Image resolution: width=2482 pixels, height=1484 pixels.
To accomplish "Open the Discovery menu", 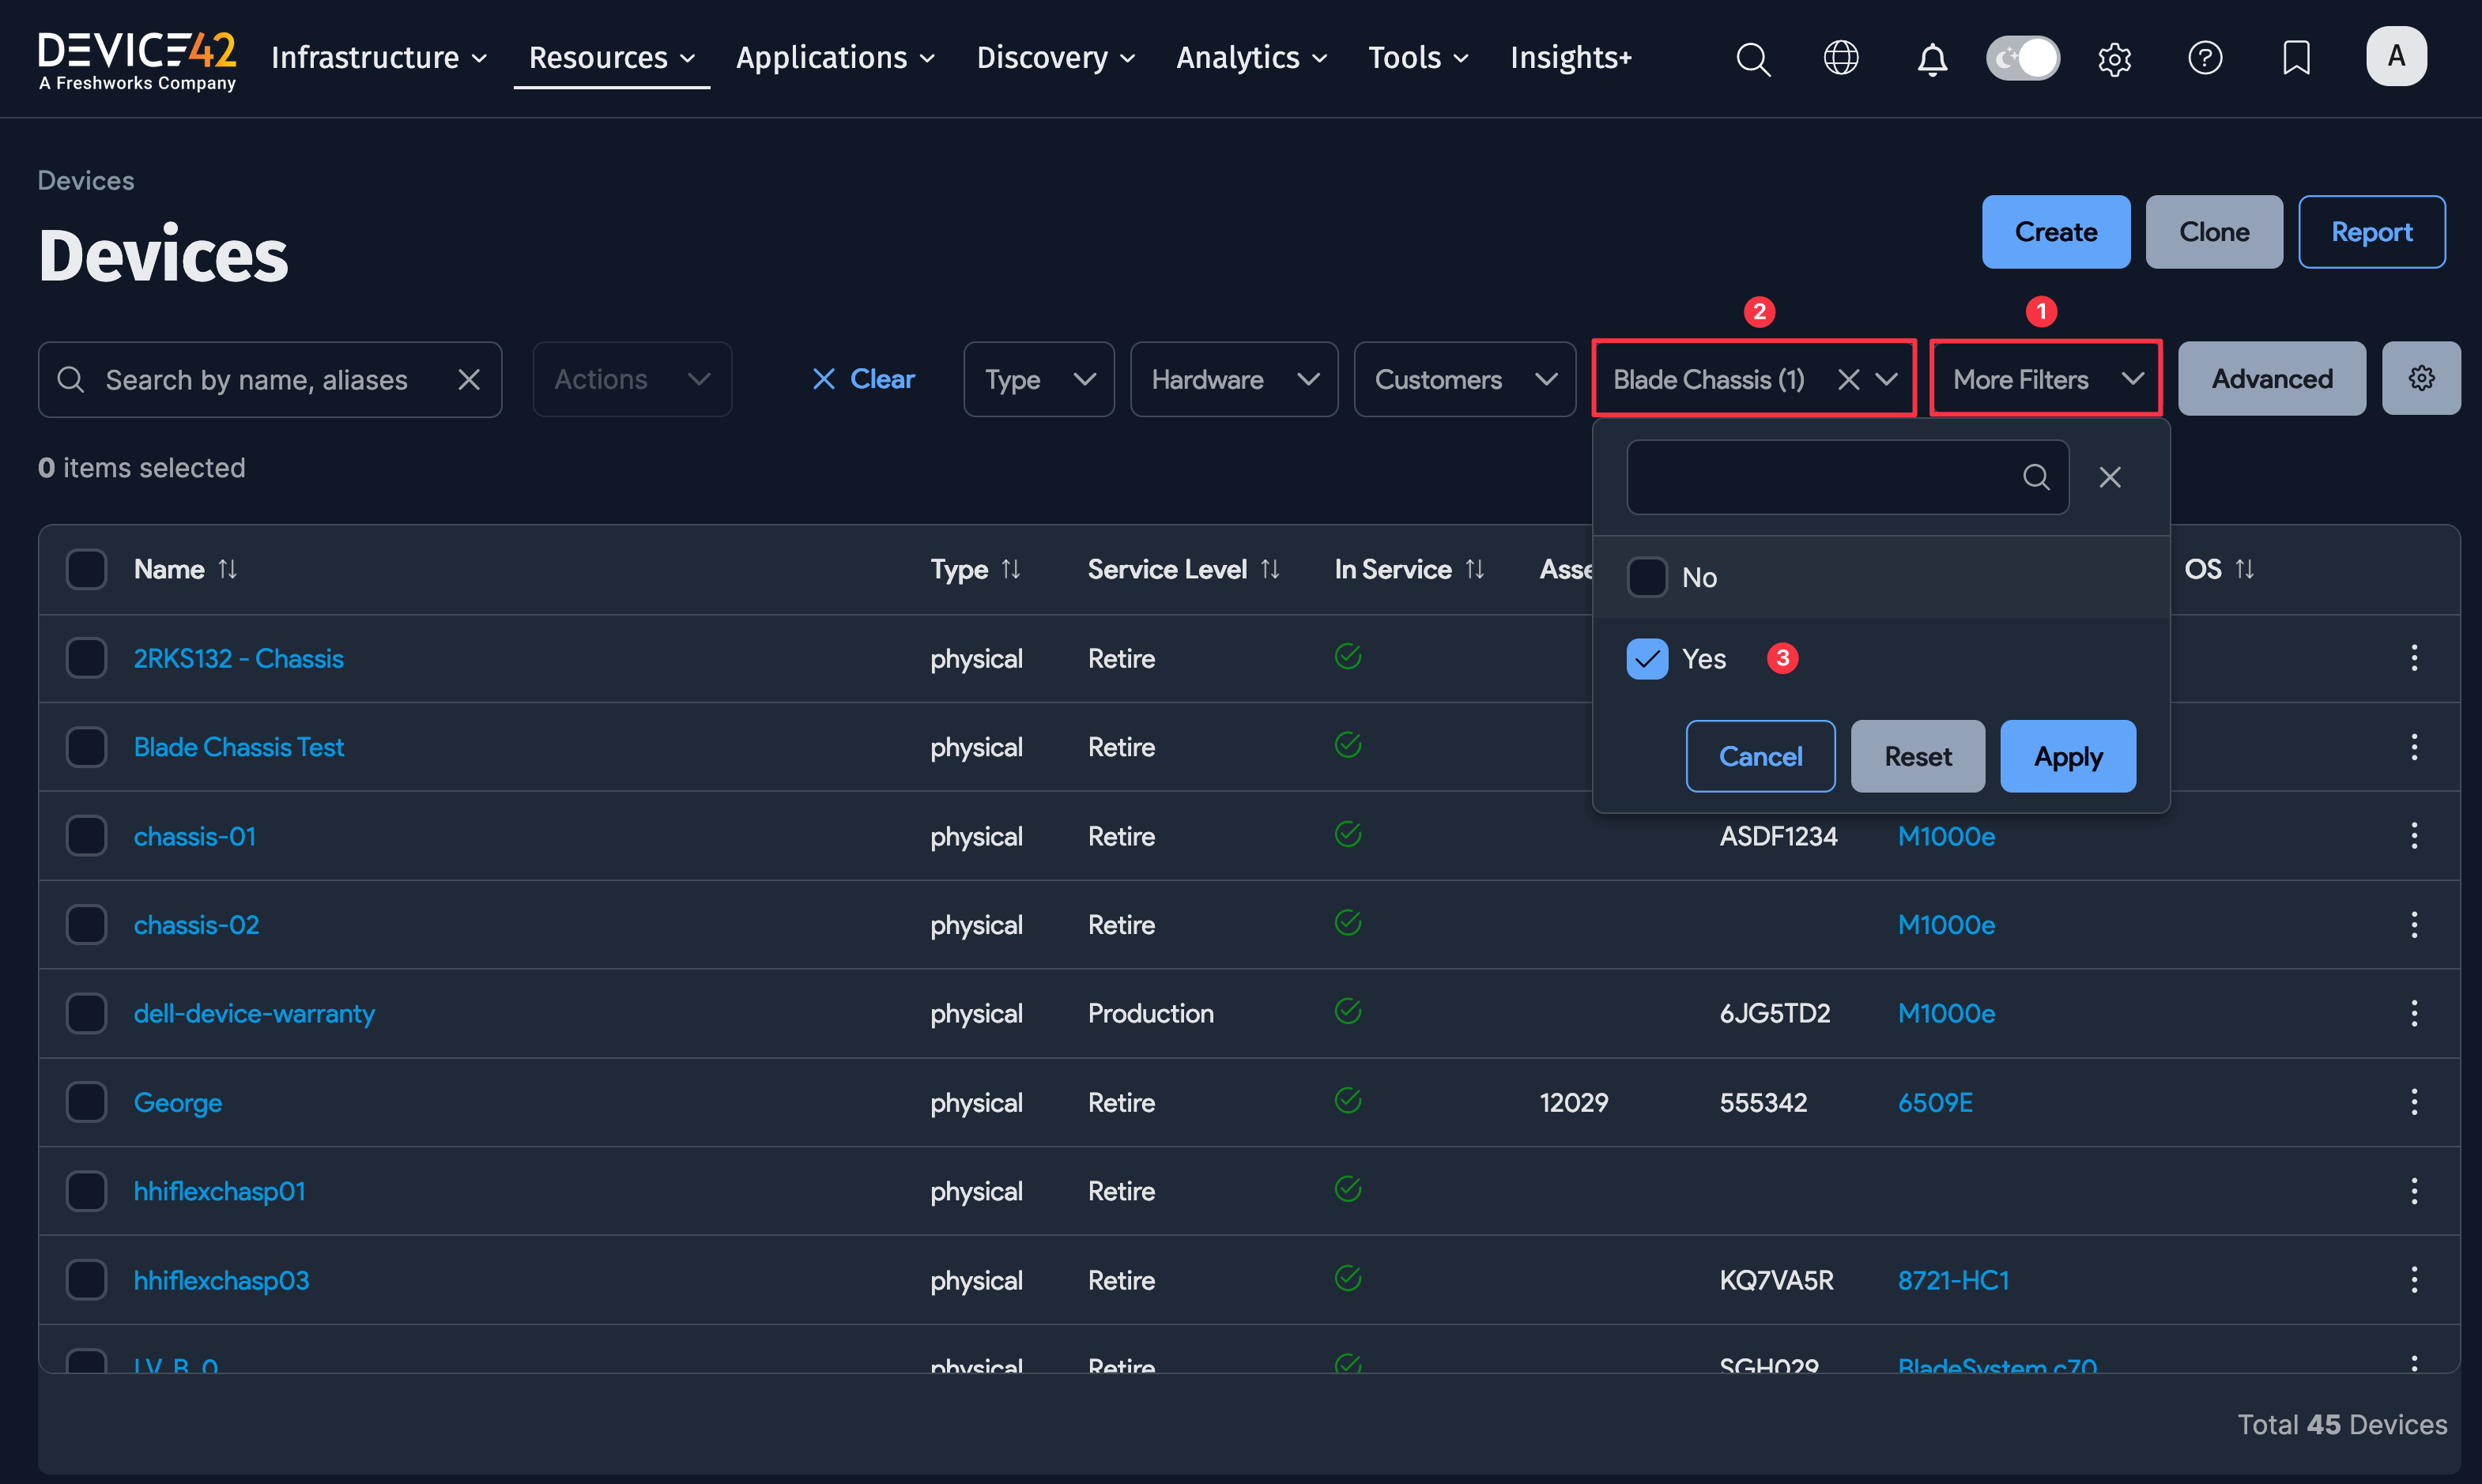I will pos(1055,58).
